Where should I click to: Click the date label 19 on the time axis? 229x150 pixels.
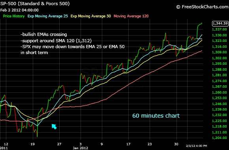click(x=32, y=144)
